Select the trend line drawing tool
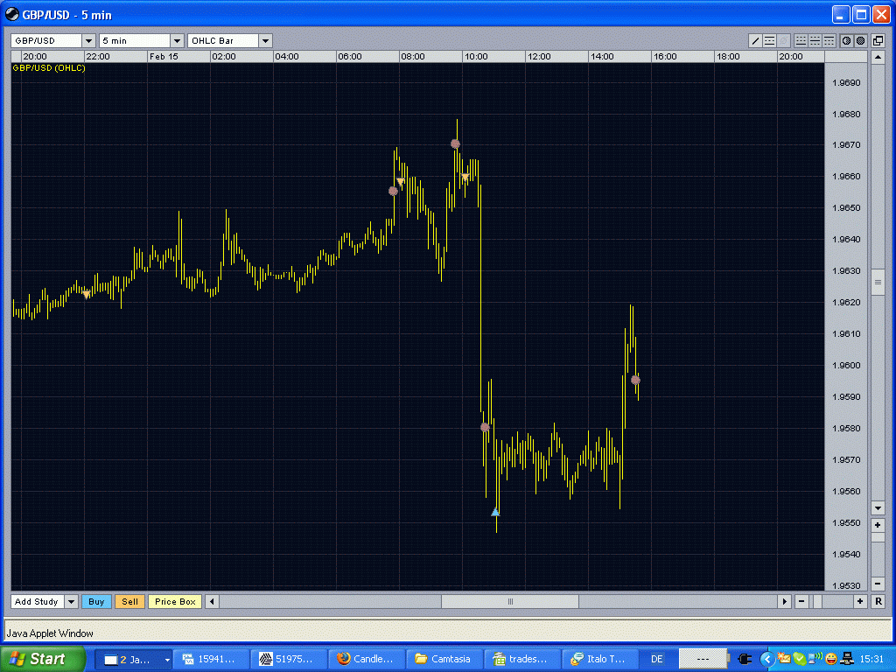 pos(755,40)
